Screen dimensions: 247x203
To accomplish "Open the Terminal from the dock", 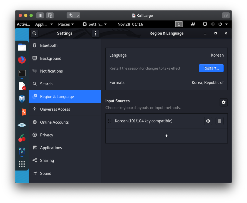I will pyautogui.click(x=22, y=73).
